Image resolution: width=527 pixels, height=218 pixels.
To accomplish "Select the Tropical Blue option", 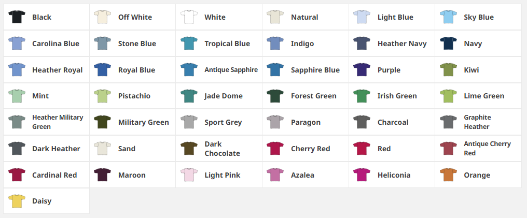I will pyautogui.click(x=219, y=43).
